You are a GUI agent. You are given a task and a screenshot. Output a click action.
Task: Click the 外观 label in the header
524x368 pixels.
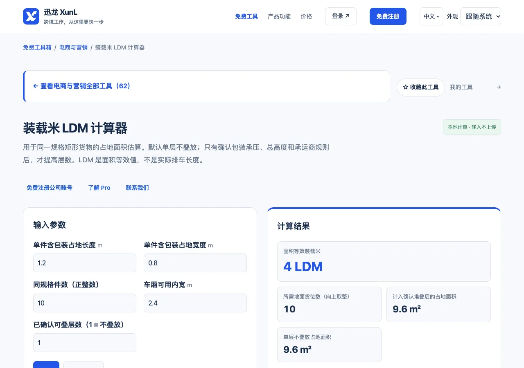click(452, 16)
